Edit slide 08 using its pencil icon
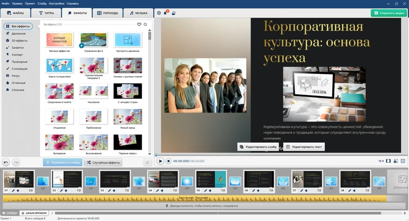The height and width of the screenshot is (221, 409). tap(350, 190)
